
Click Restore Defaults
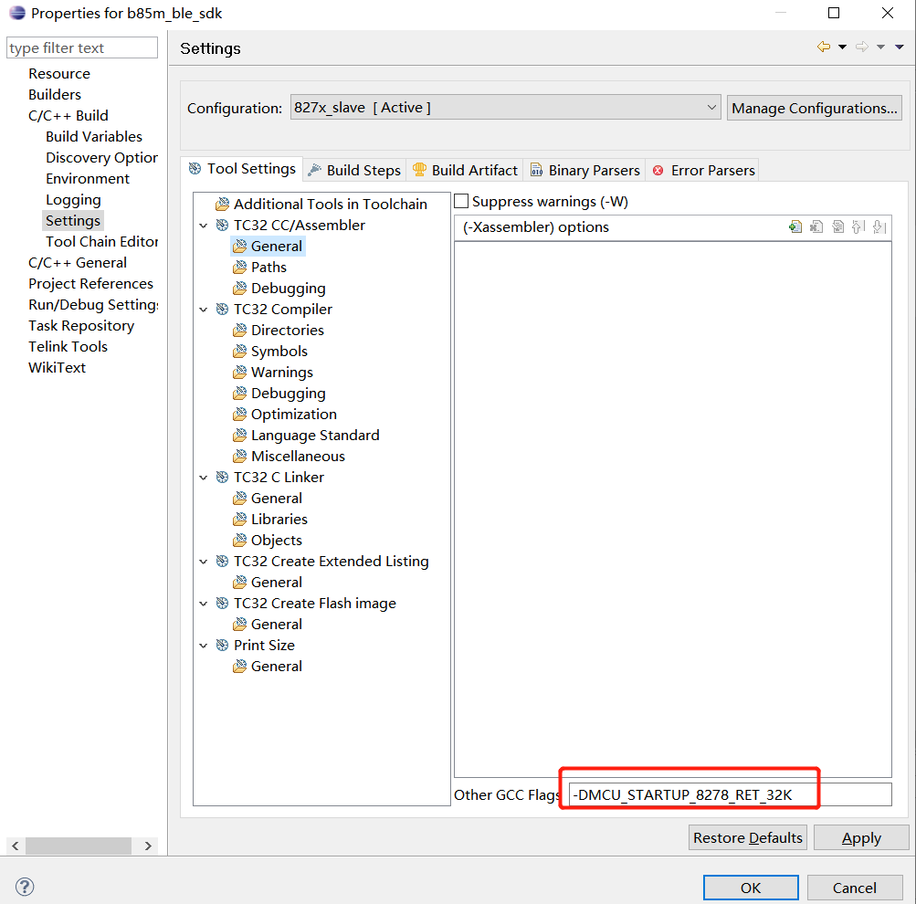pos(747,837)
